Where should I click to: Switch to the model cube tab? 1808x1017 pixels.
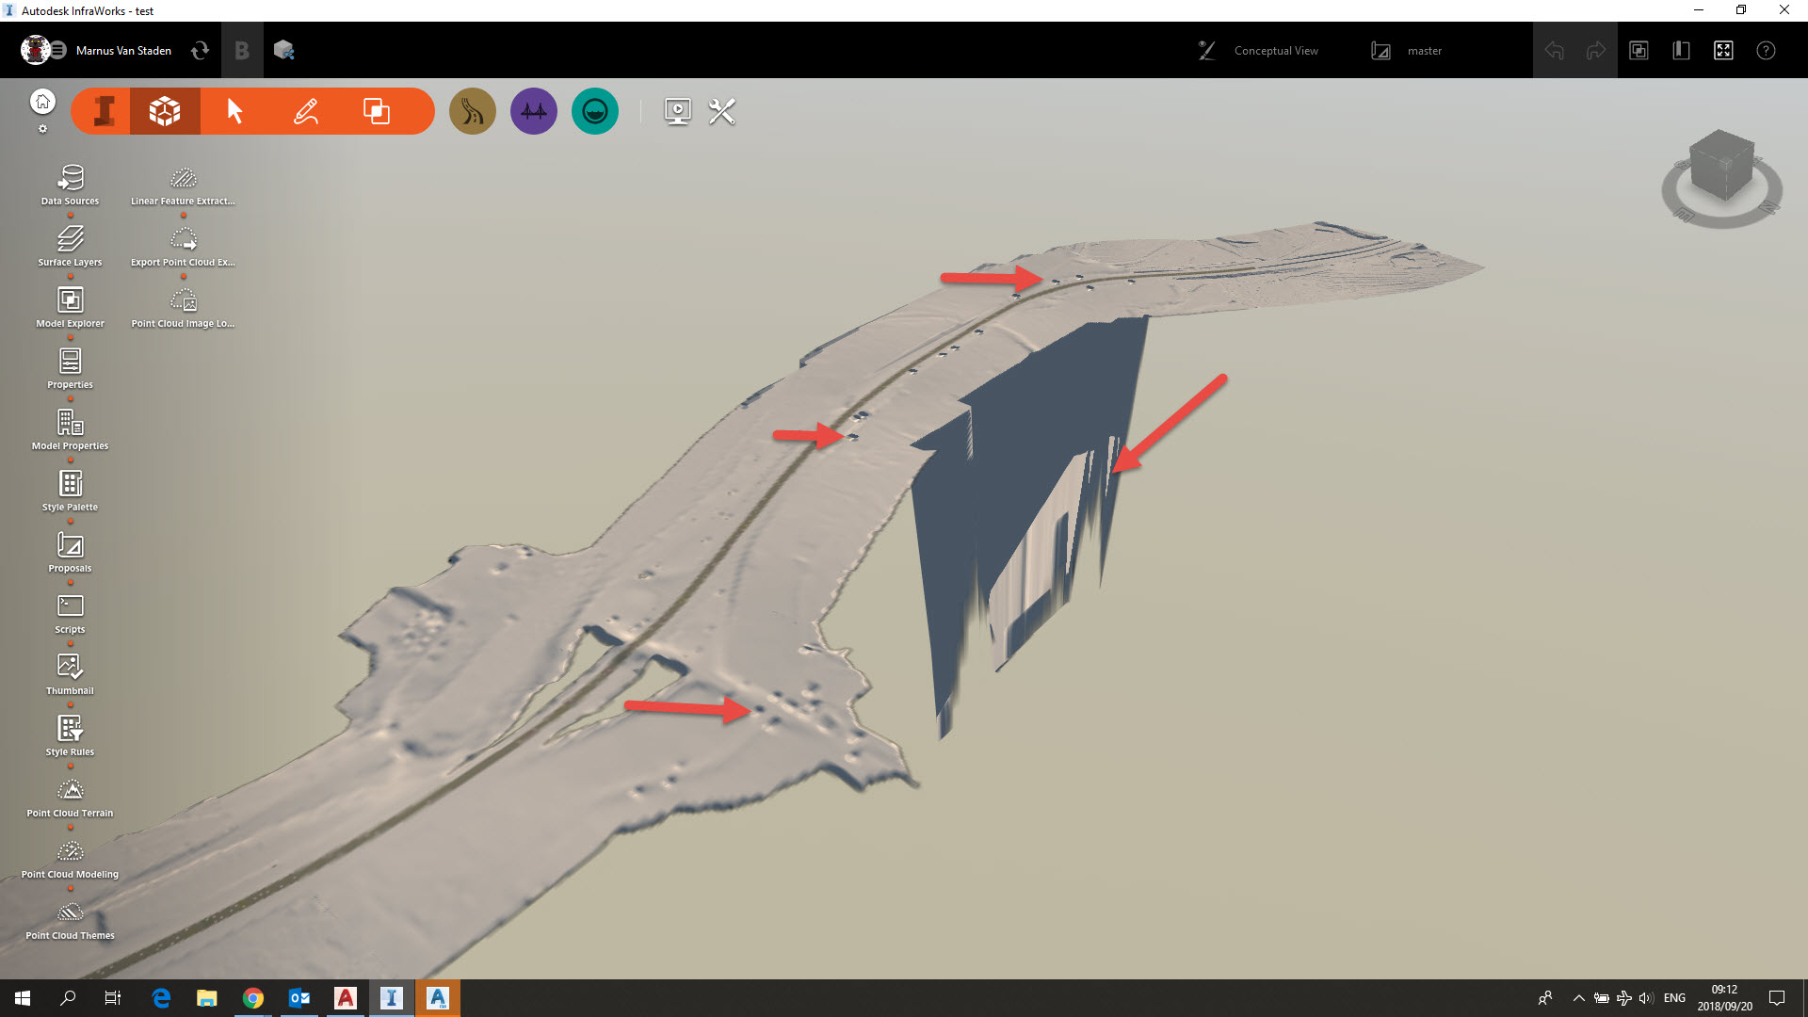pyautogui.click(x=164, y=110)
